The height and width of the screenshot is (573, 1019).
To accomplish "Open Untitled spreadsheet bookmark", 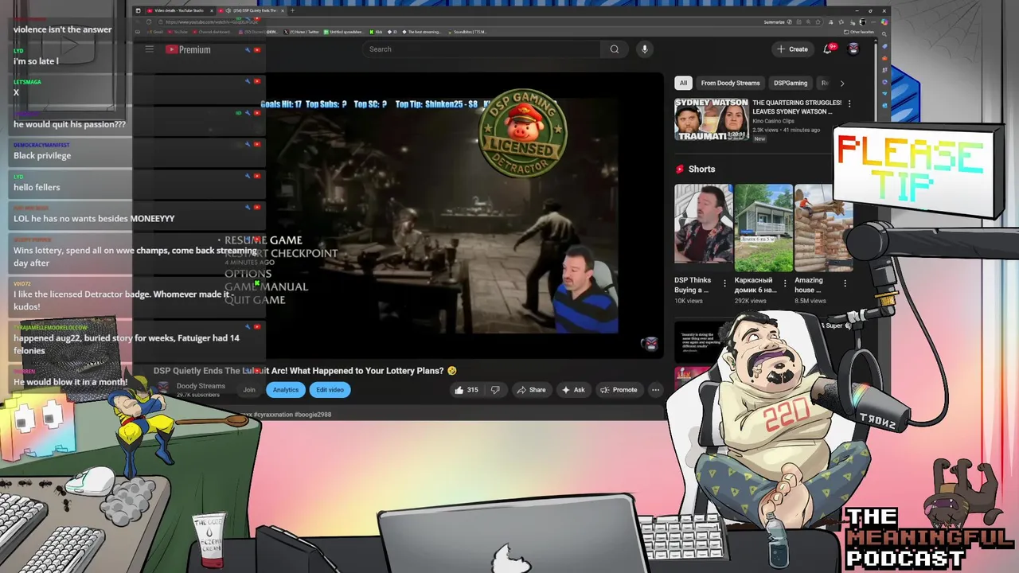I will coord(344,32).
